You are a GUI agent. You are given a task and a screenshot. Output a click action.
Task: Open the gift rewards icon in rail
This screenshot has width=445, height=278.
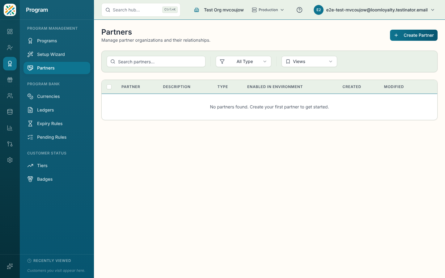point(10,80)
